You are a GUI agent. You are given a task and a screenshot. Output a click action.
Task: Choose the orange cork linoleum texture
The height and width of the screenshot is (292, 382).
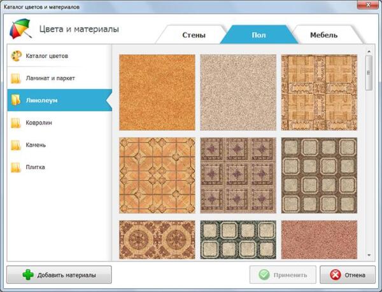157,92
